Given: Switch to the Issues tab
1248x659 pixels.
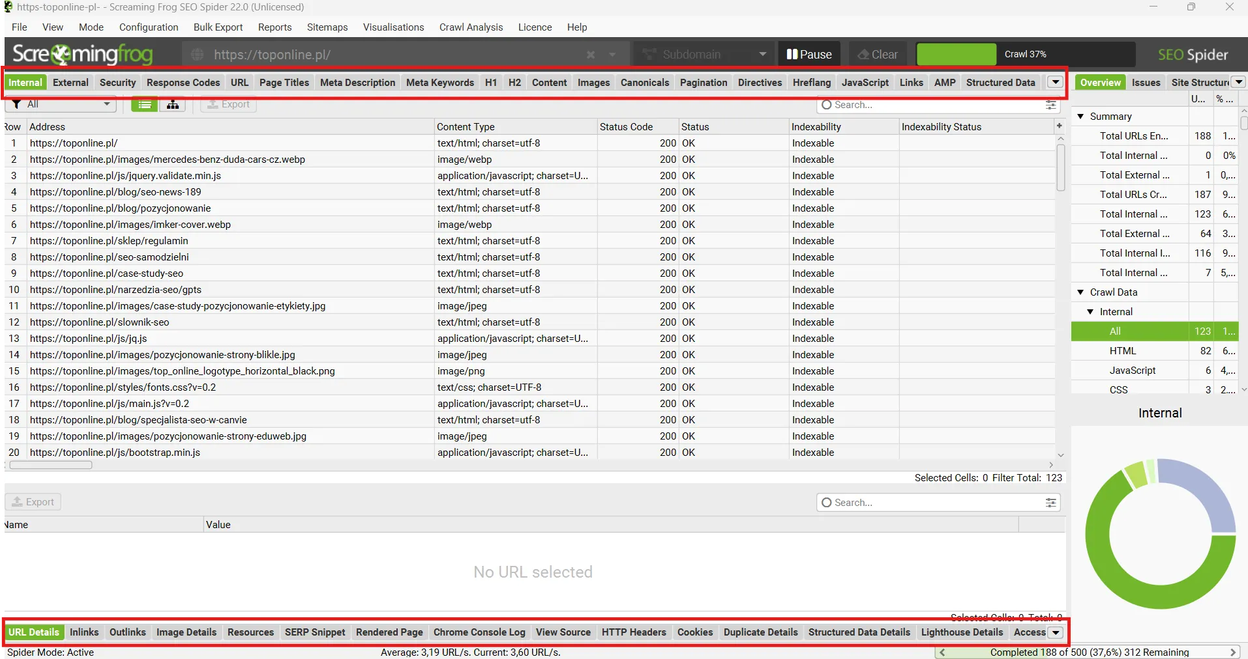Looking at the screenshot, I should (x=1146, y=83).
